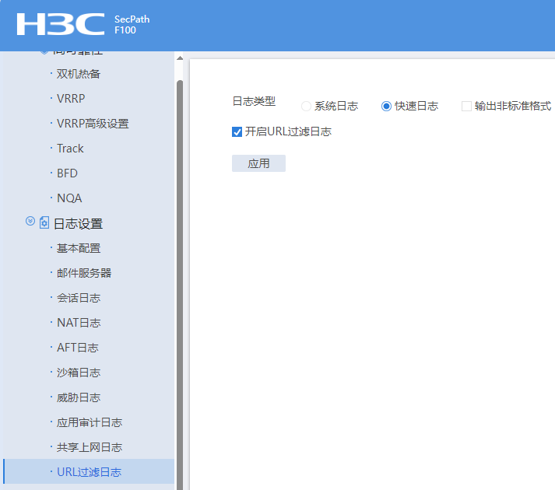
Task: Select the 快速日志 radio button
Action: point(386,106)
